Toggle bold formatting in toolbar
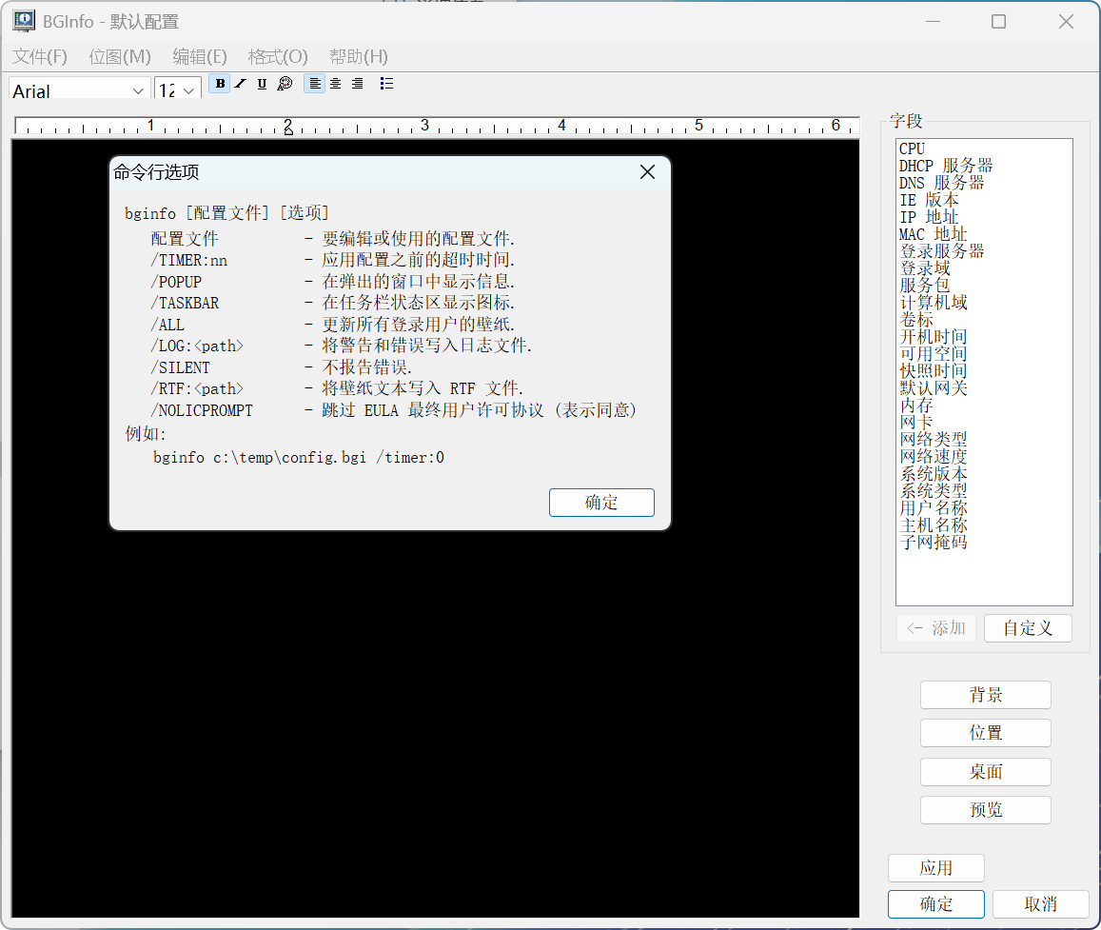This screenshot has width=1101, height=930. [x=220, y=84]
